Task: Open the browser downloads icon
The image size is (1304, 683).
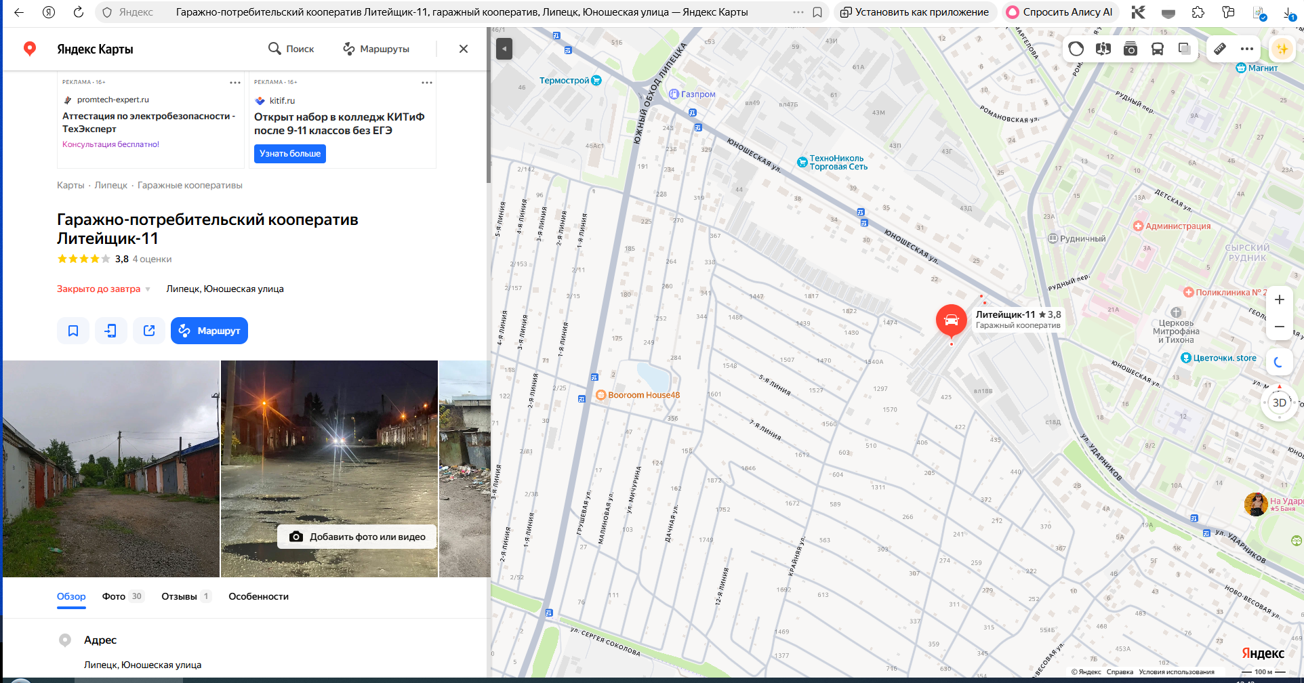Action: [1288, 12]
